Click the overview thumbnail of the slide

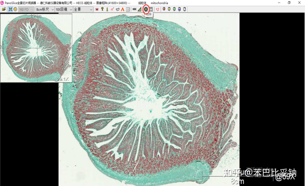[x=36, y=48]
